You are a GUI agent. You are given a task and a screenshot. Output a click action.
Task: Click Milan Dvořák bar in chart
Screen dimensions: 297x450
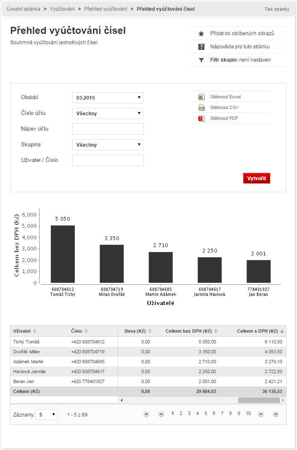tap(112, 264)
